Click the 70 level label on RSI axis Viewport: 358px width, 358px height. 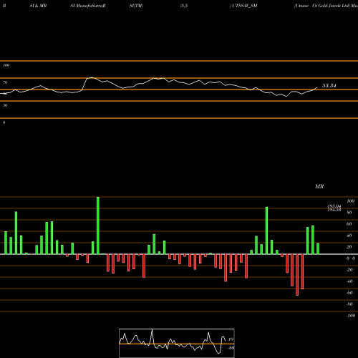point(5,82)
